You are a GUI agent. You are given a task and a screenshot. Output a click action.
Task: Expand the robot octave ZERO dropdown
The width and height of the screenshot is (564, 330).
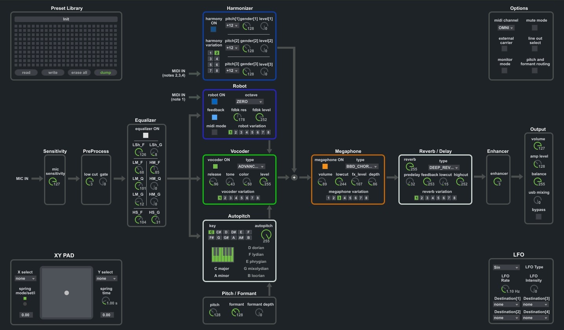[249, 102]
